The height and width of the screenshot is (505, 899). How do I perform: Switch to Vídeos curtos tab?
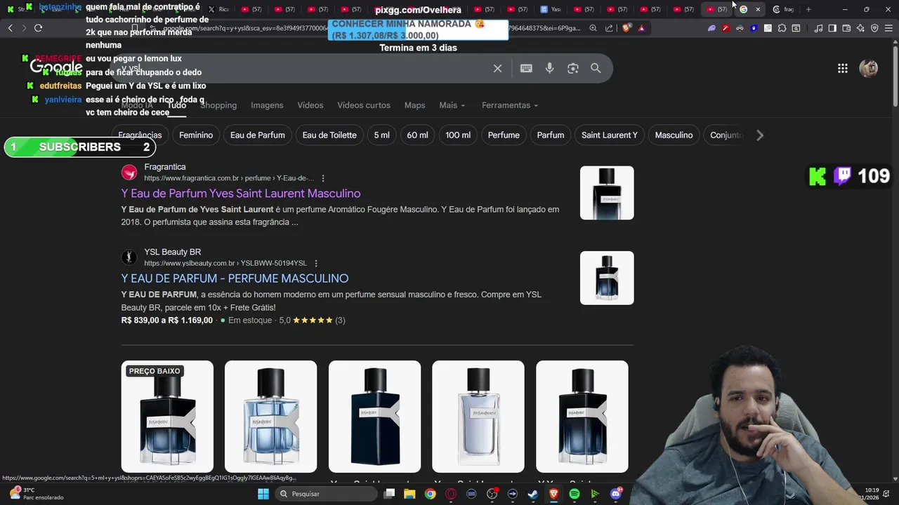364,105
